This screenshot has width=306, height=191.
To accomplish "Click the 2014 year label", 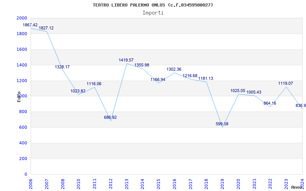I will [143, 184].
